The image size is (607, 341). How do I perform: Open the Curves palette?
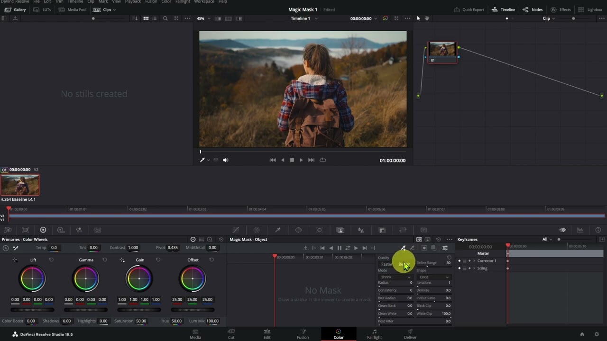click(236, 230)
